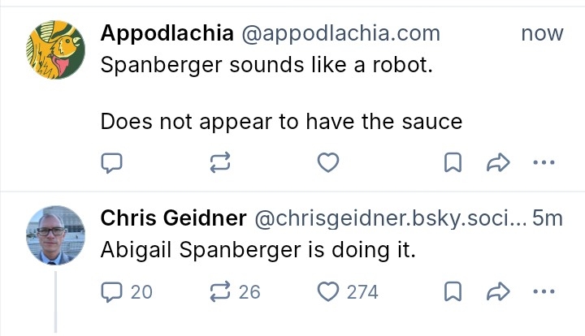This screenshot has width=585, height=336.
Task: Open the @appodlachia.com handle link
Action: coord(340,33)
